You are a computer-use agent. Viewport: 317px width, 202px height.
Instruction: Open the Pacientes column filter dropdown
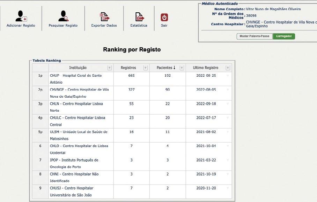coord(182,68)
